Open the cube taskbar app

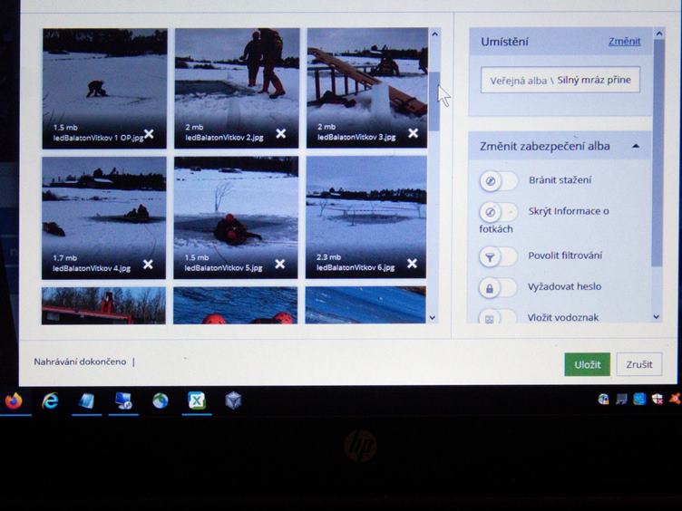pyautogui.click(x=233, y=400)
